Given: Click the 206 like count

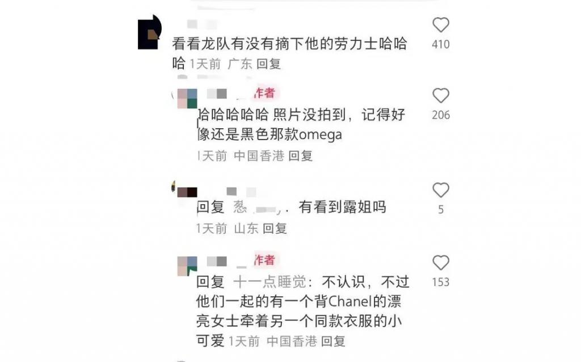Looking at the screenshot, I should click(440, 115).
